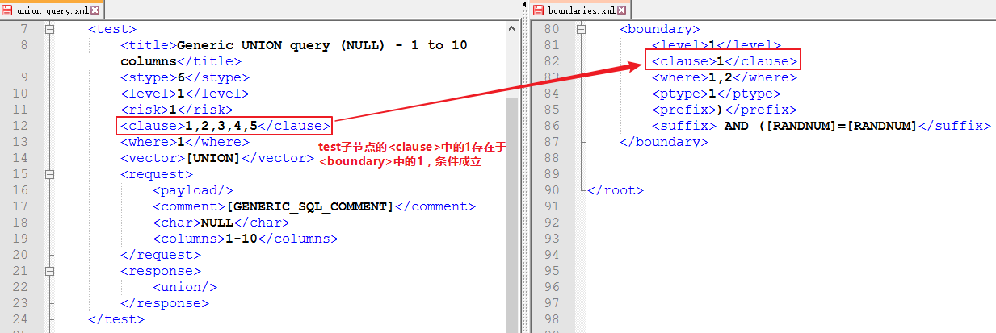Click the </root> closing tag

[616, 190]
